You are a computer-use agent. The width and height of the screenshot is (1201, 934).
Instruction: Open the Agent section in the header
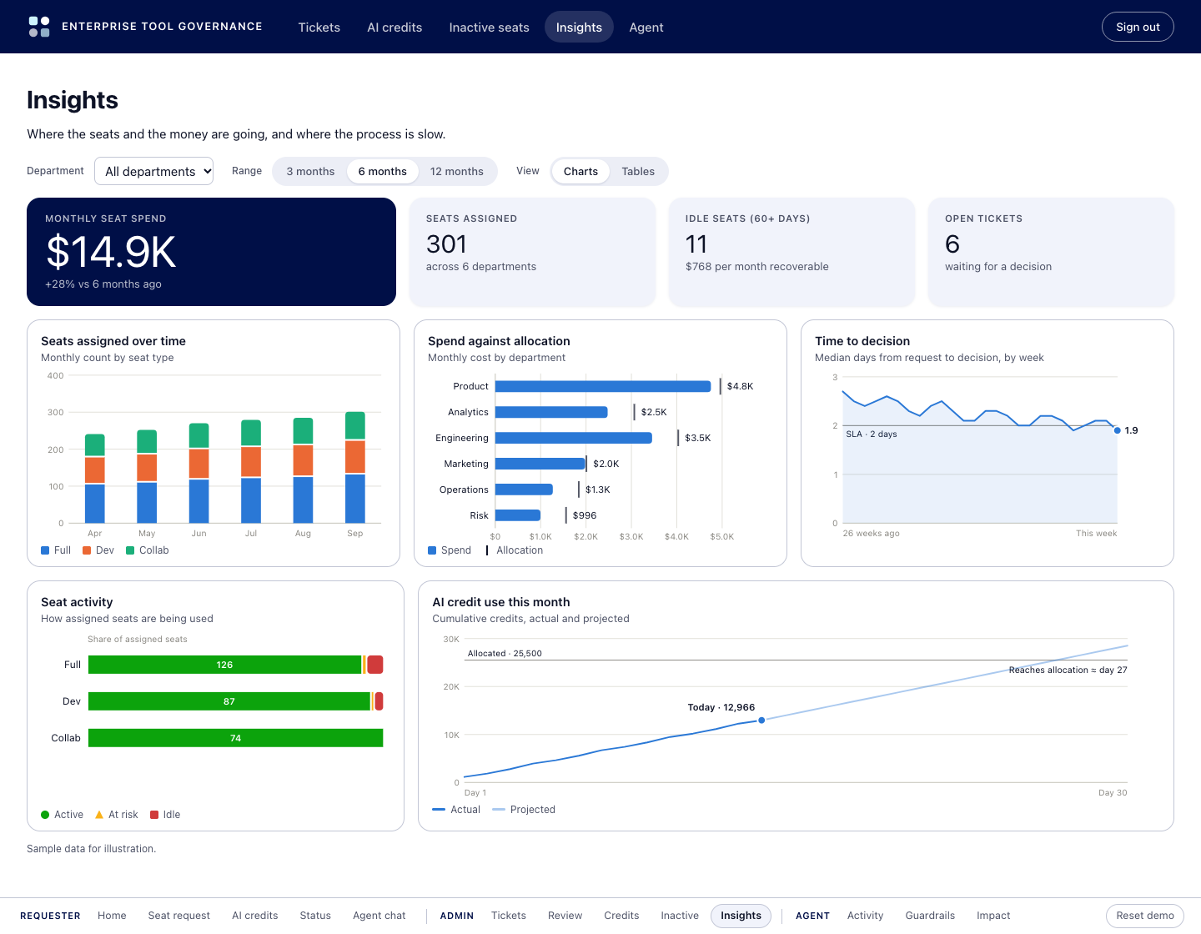tap(646, 28)
